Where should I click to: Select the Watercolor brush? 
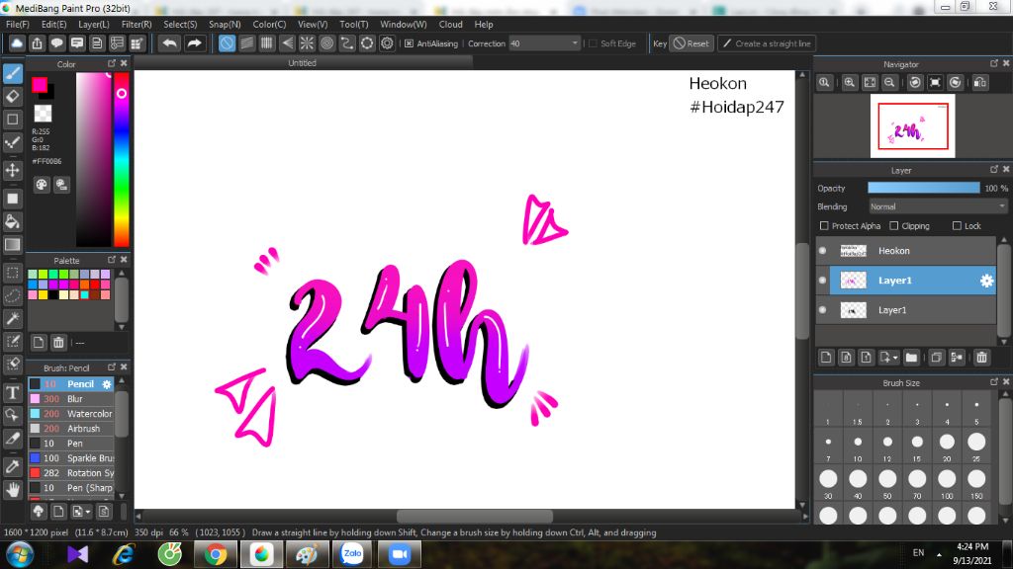pyautogui.click(x=71, y=414)
